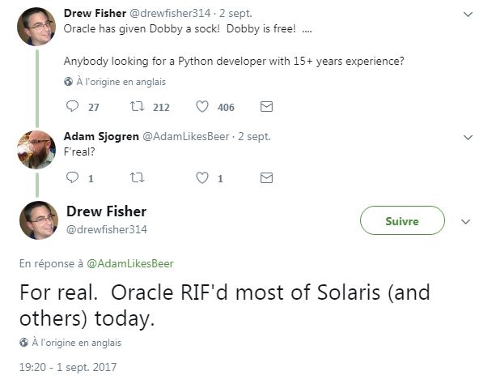Click the globe icon under the main tweet
The height and width of the screenshot is (384, 492).
[x=23, y=341]
